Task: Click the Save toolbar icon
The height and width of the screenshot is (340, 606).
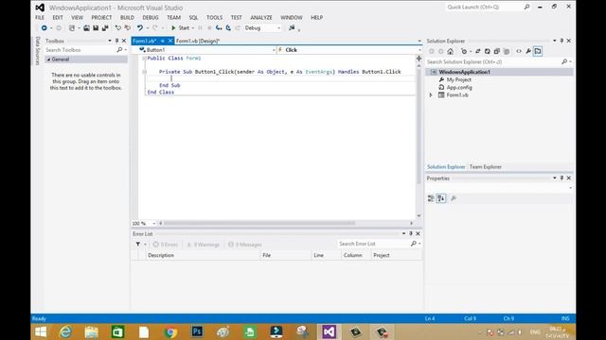Action: click(96, 27)
